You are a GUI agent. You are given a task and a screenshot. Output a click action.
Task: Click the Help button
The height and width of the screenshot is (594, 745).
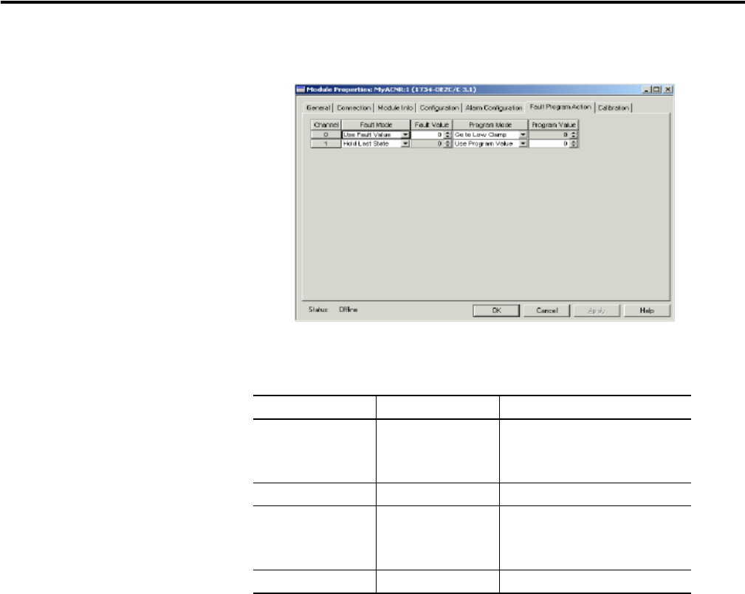click(647, 311)
